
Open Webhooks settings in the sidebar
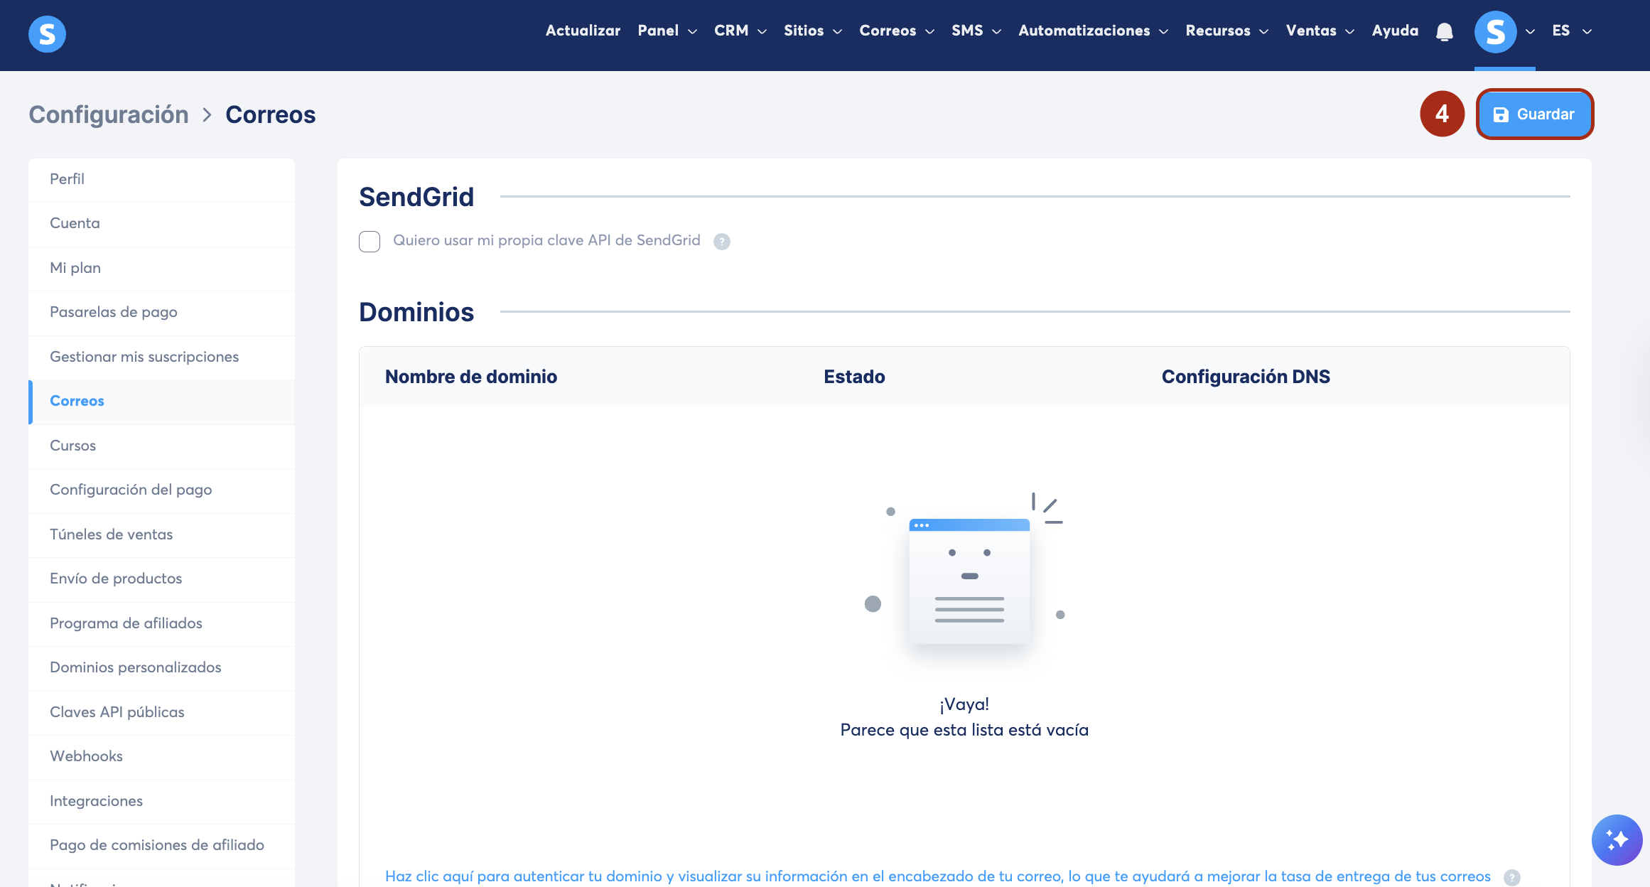click(x=86, y=756)
